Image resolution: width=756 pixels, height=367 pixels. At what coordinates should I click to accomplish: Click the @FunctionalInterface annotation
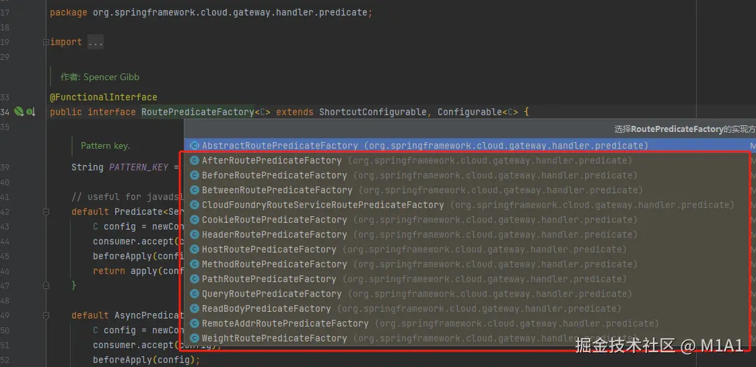coord(103,97)
